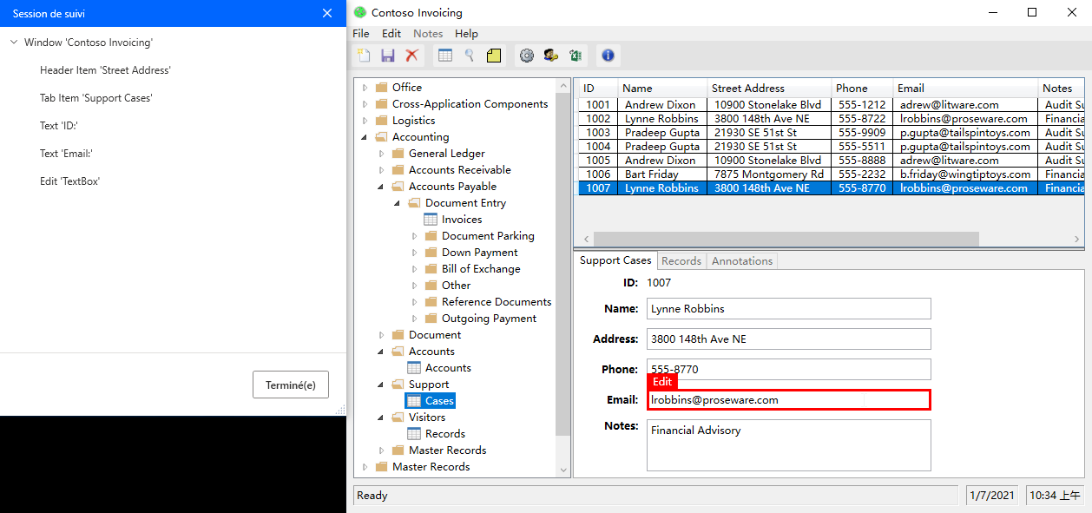Switch to the Annotations tab
Image resolution: width=1092 pixels, height=513 pixels.
pyautogui.click(x=742, y=261)
